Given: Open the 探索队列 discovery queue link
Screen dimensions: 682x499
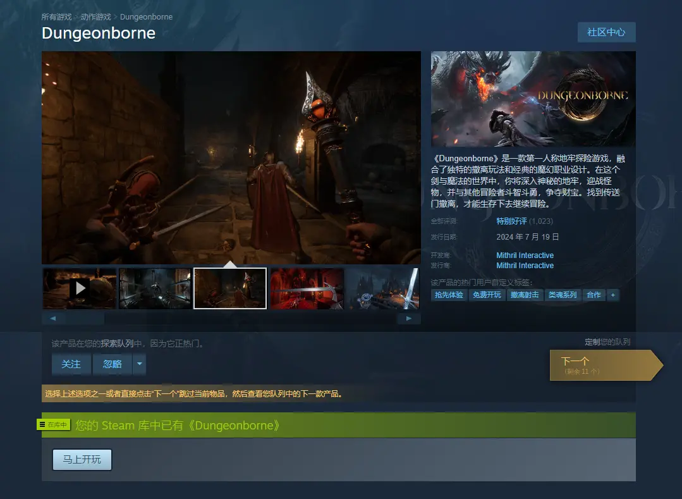Looking at the screenshot, I should click(117, 343).
